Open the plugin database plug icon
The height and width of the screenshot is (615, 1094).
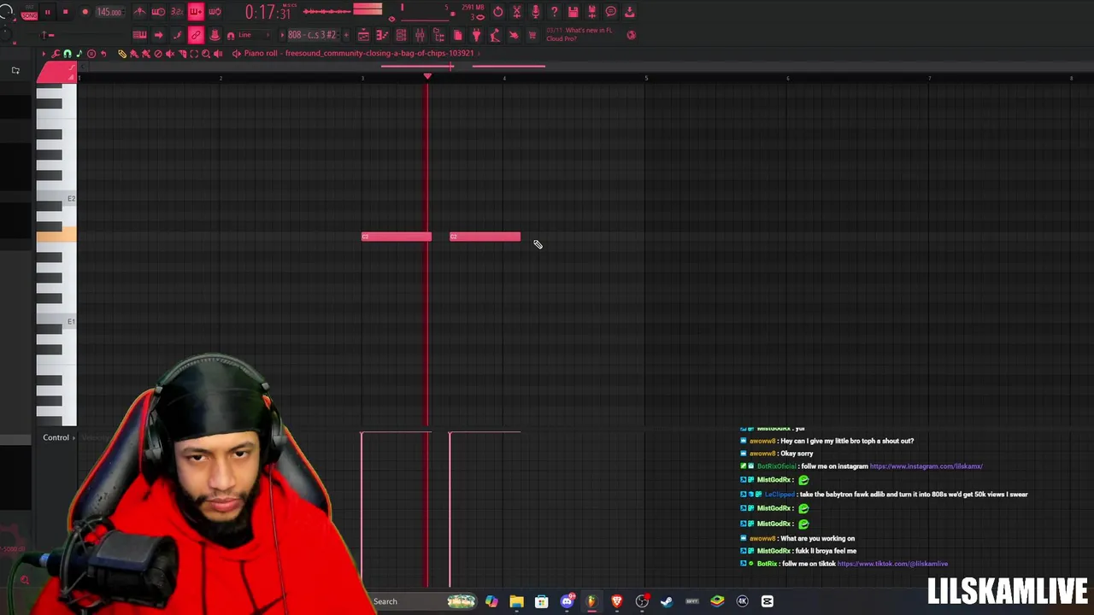(x=476, y=35)
